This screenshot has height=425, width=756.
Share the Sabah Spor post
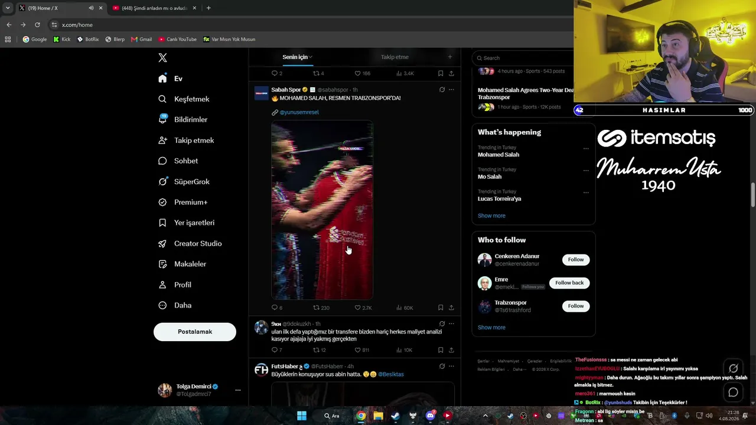[x=451, y=308]
